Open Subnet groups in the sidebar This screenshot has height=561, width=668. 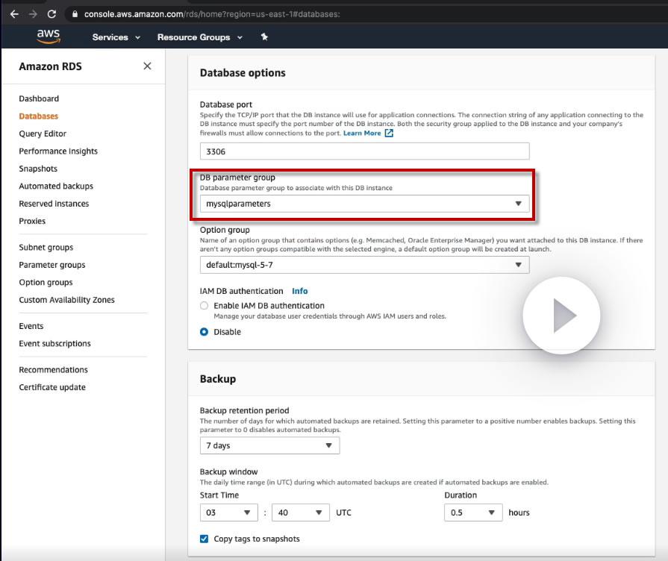(x=46, y=248)
